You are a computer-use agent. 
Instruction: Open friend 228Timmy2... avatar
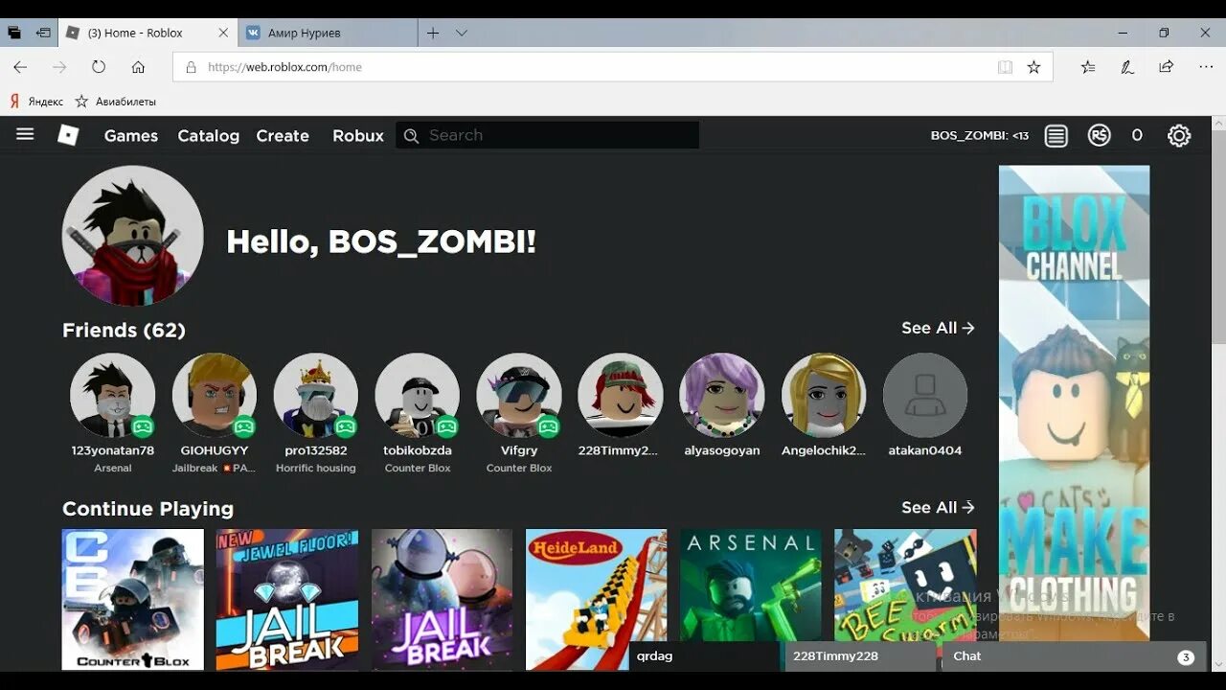621,395
